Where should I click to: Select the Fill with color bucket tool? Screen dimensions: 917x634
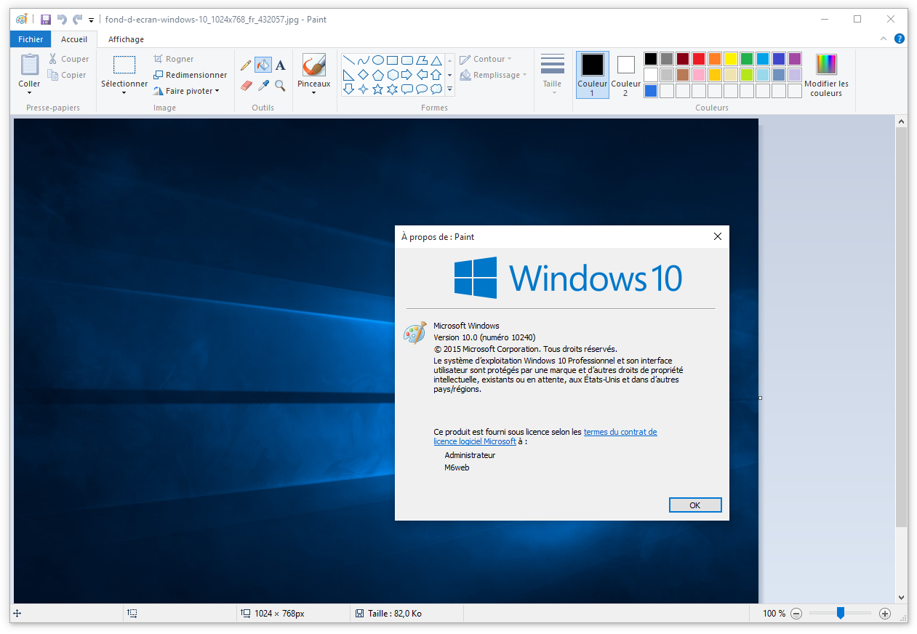[x=263, y=65]
